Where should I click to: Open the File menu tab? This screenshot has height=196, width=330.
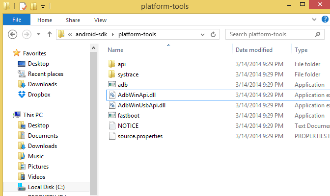[x=16, y=20]
